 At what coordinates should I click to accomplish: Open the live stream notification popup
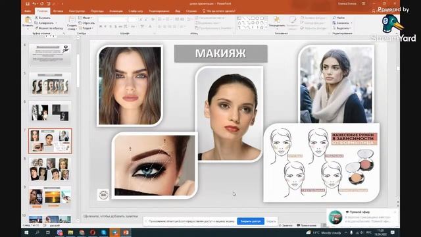pyautogui.click(x=362, y=217)
